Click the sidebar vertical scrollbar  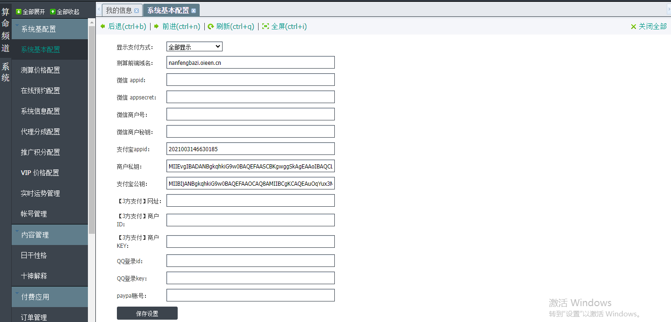click(x=92, y=140)
